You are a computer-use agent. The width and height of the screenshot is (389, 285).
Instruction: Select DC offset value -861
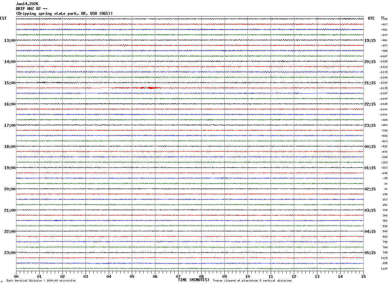384,41
